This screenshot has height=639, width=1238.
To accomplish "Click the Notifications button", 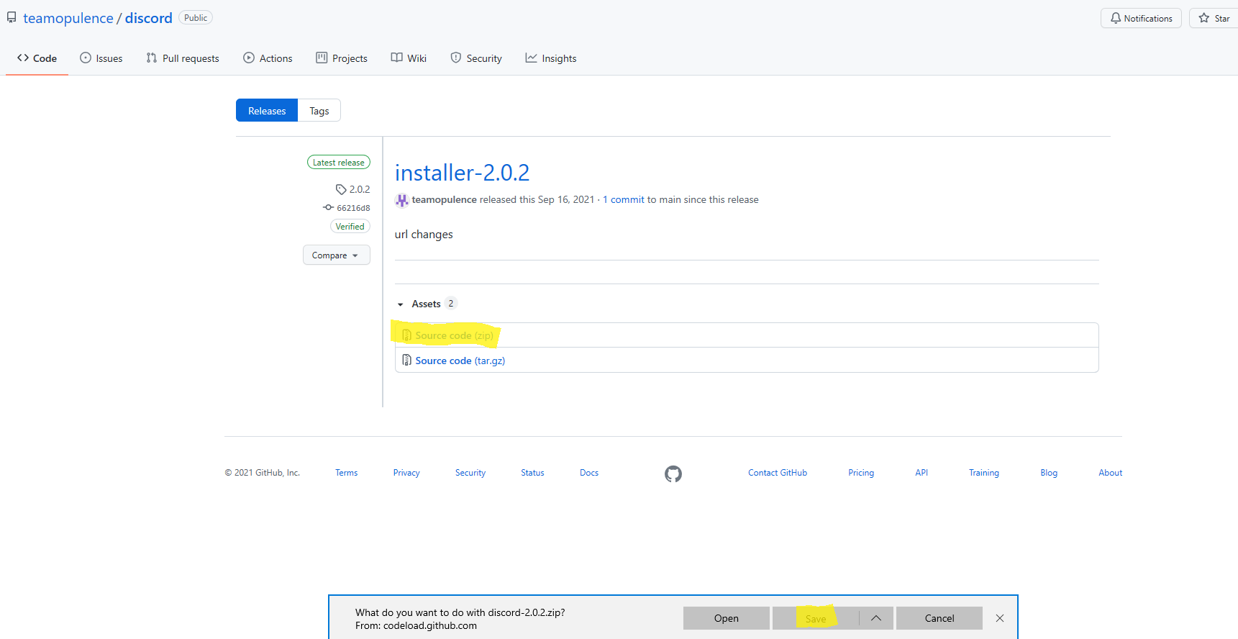I will click(1141, 18).
